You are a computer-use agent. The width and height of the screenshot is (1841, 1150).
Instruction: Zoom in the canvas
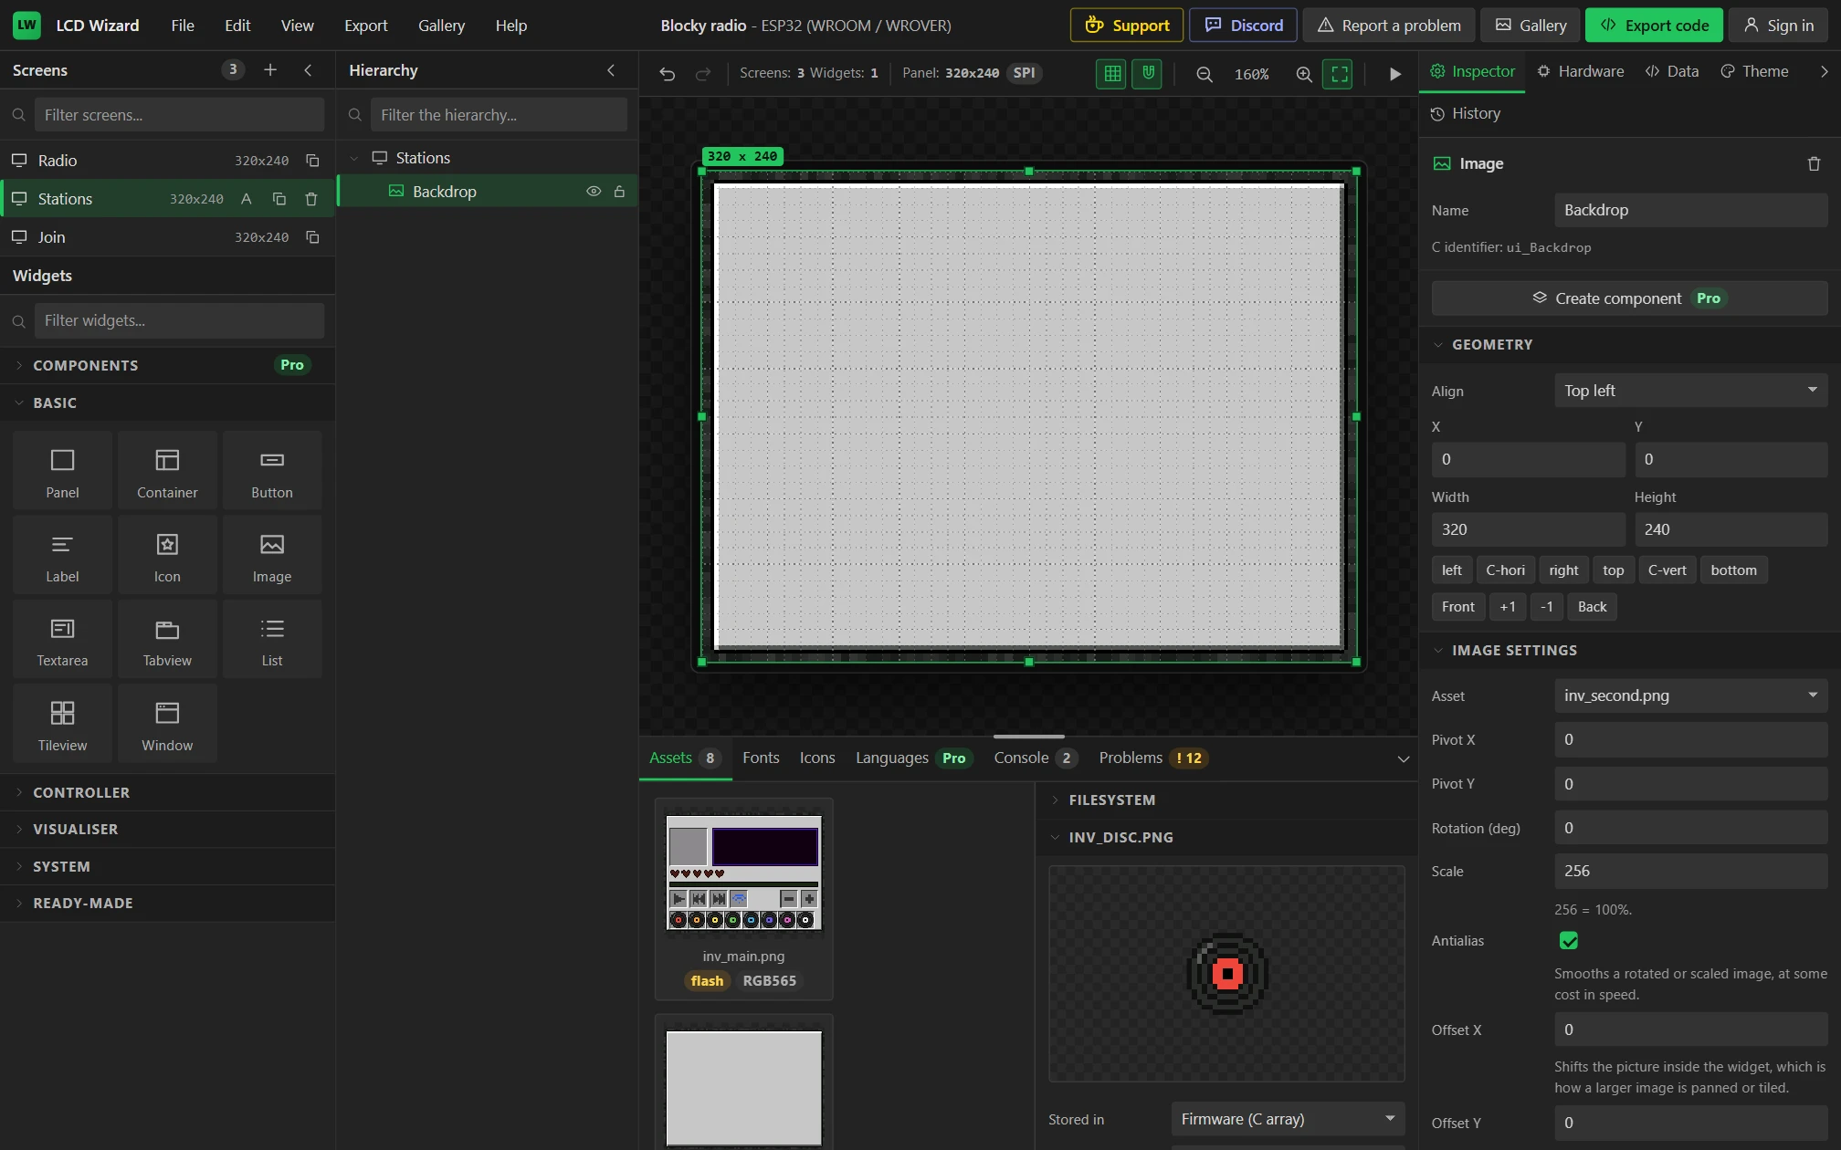pyautogui.click(x=1304, y=73)
